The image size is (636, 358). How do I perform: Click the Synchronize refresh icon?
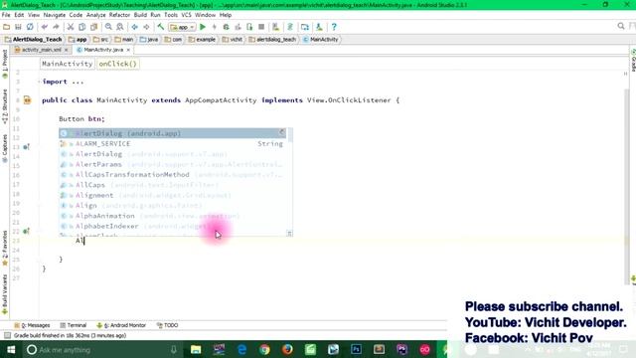click(x=30, y=27)
